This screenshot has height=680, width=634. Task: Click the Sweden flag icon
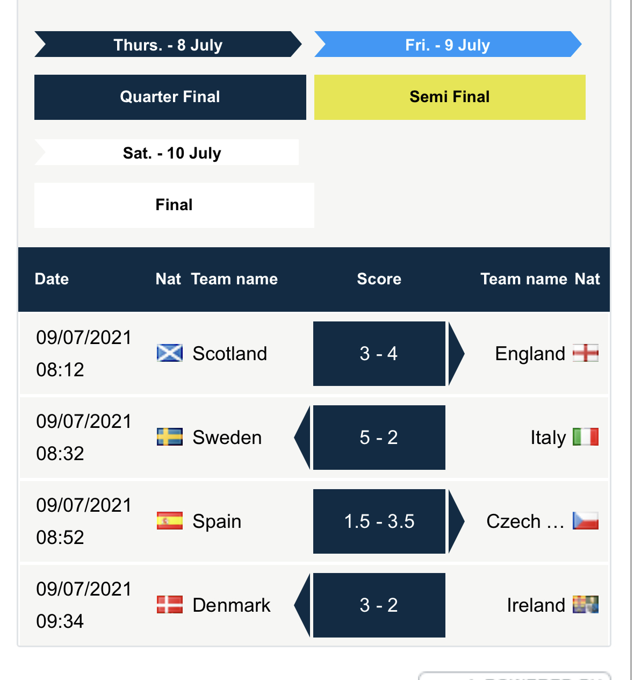point(170,437)
